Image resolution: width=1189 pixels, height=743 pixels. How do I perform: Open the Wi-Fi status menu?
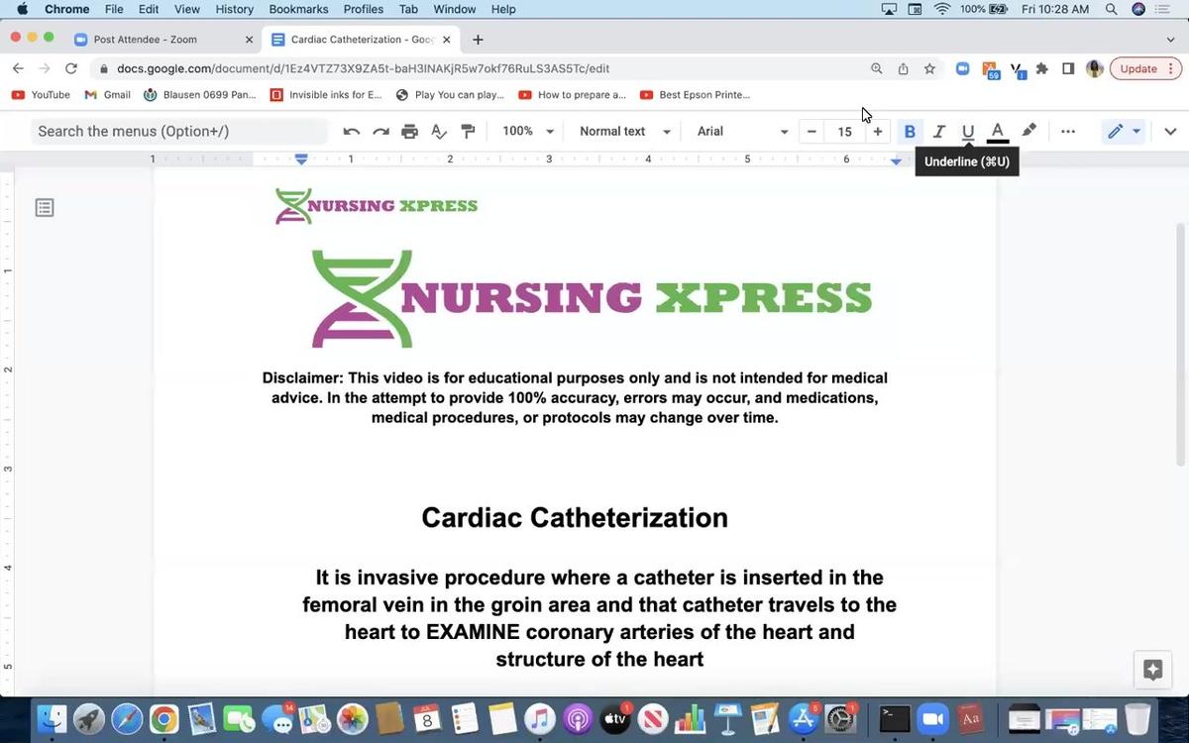click(x=941, y=9)
